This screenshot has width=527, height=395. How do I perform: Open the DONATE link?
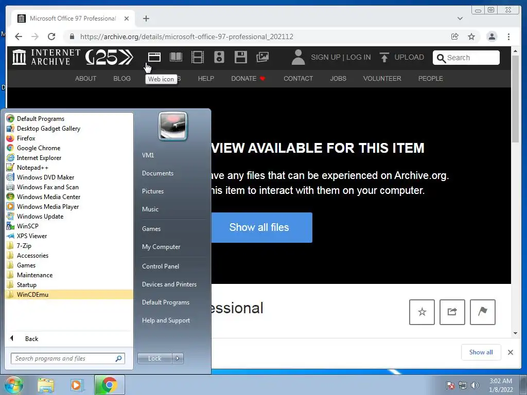pos(248,79)
